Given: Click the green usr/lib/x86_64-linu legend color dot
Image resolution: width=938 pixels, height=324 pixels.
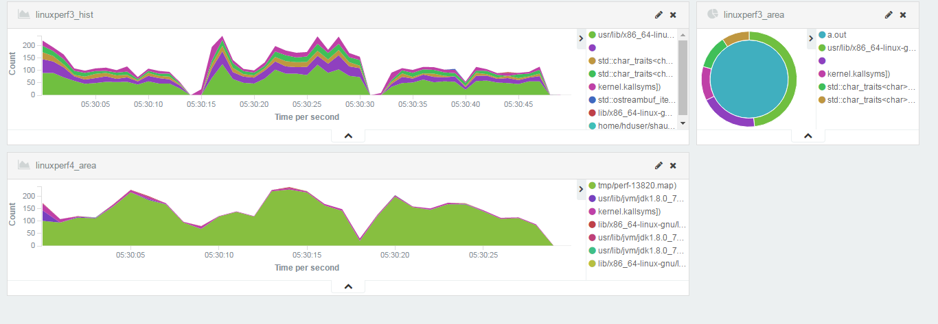Looking at the screenshot, I should 592,35.
